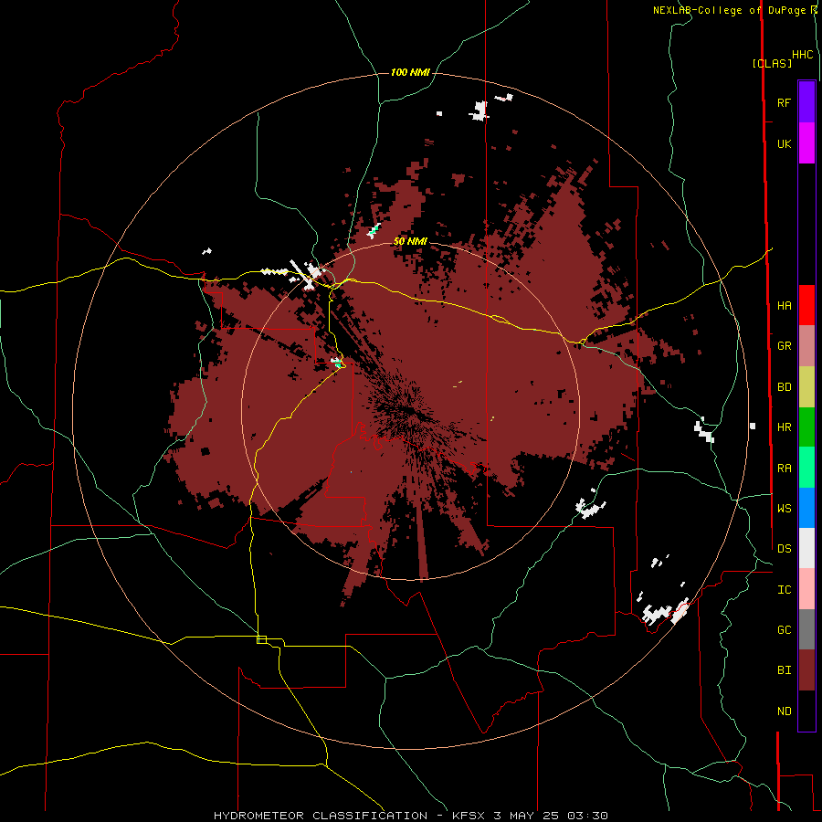The height and width of the screenshot is (822, 822).
Task: Click the 100 NMI range ring label
Action: (x=410, y=72)
